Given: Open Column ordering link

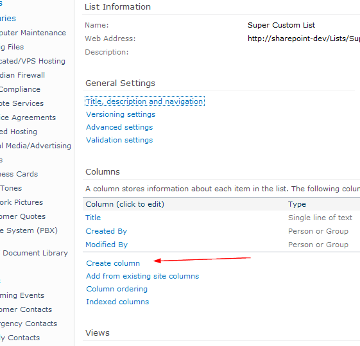Looking at the screenshot, I should tap(117, 289).
